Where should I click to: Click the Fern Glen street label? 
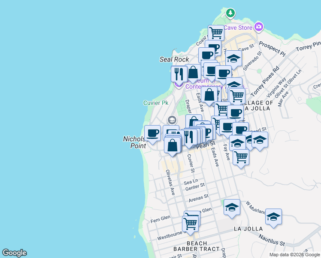click(160, 219)
